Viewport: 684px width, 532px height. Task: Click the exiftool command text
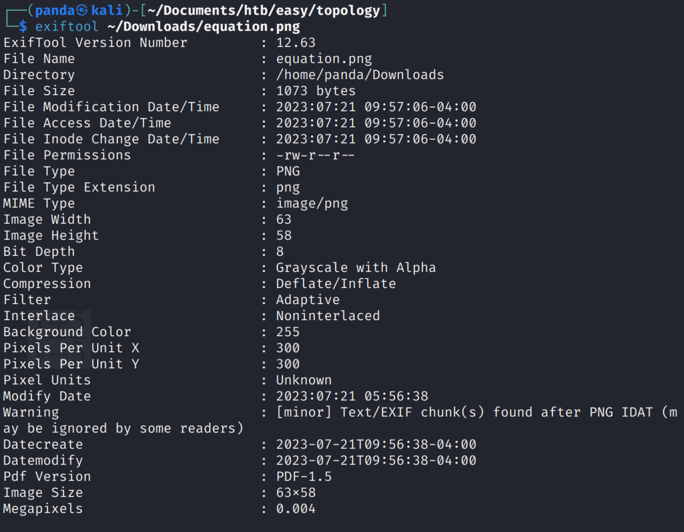coord(66,27)
